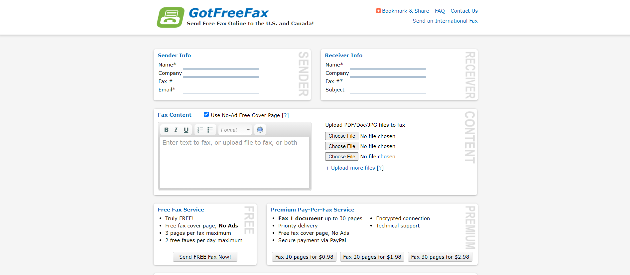Click the GotFreeFax fax machine logo
The image size is (630, 275).
[x=171, y=17]
